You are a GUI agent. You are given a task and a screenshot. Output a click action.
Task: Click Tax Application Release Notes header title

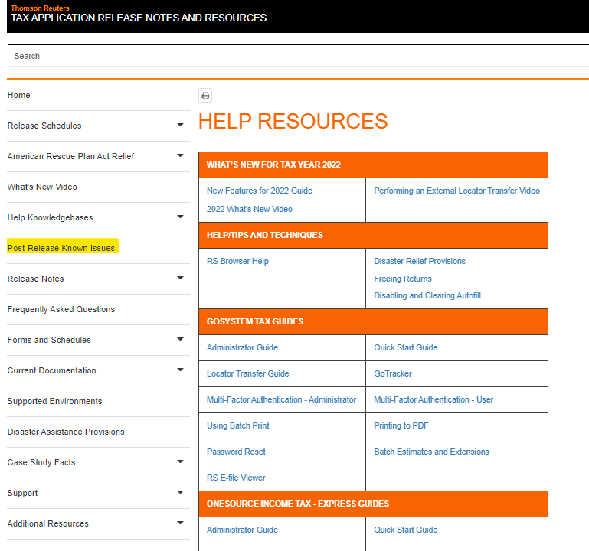[139, 18]
